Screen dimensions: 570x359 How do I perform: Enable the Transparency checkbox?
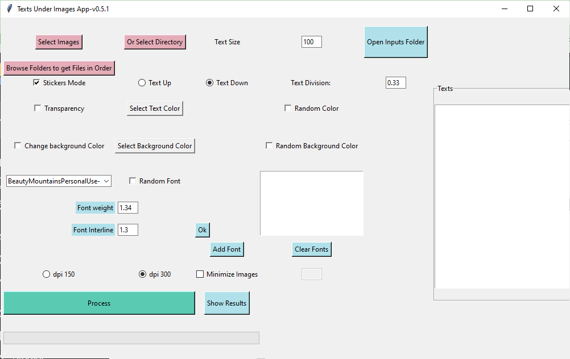tap(38, 108)
